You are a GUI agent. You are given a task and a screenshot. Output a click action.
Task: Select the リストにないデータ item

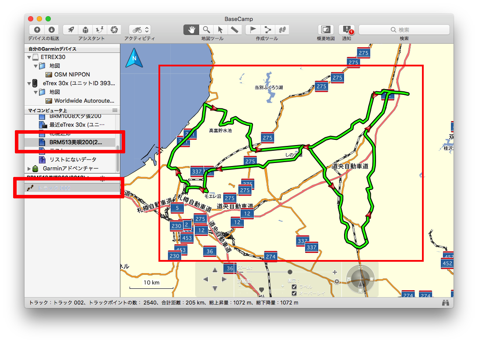pyautogui.click(x=68, y=159)
